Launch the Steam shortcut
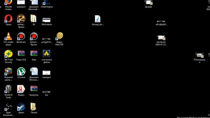Image resolution: width=210 pixels, height=118 pixels. [x=21, y=108]
